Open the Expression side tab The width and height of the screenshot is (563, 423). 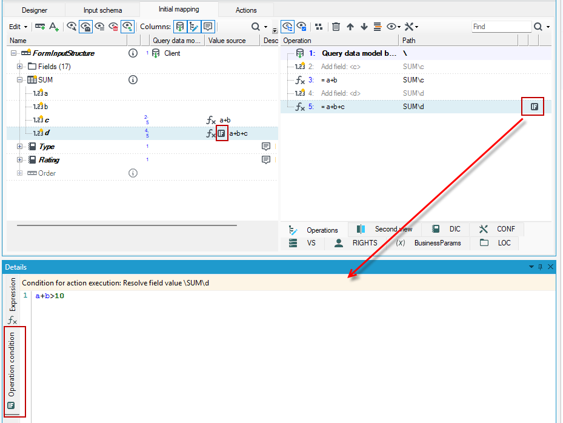(12, 301)
